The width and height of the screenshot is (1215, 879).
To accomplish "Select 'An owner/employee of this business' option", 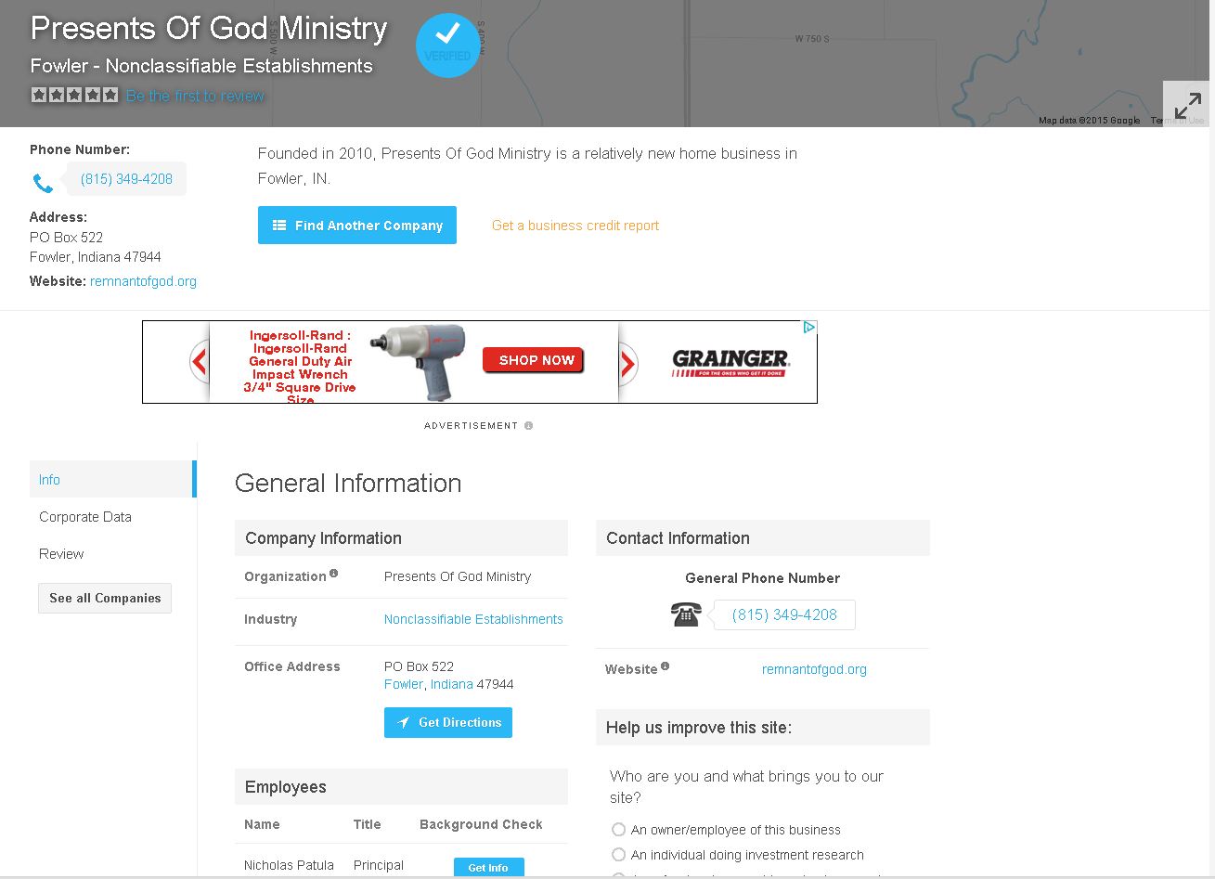I will pyautogui.click(x=619, y=830).
